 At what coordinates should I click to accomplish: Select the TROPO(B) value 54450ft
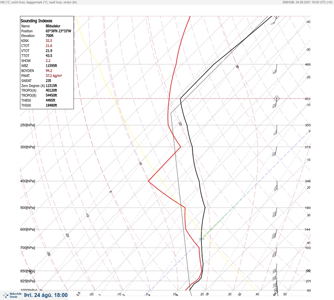(51, 95)
